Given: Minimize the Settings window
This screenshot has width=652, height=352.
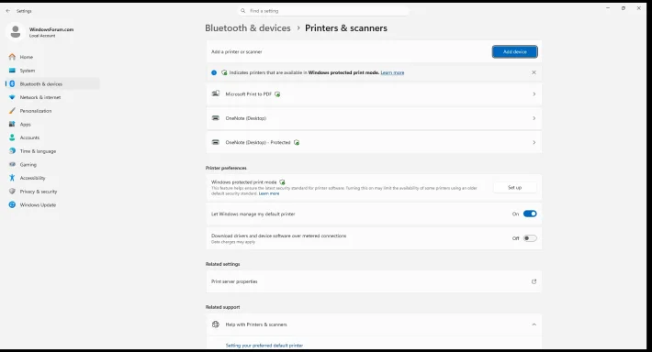Looking at the screenshot, I should coord(608,8).
